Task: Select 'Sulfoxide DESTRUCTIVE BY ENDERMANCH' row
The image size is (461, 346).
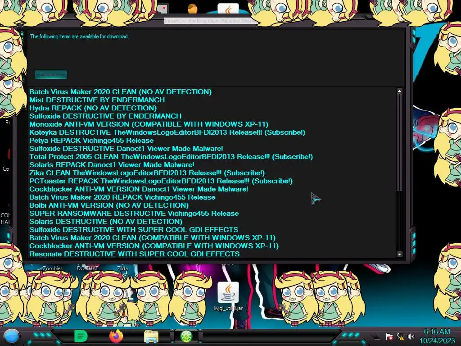Action: pyautogui.click(x=105, y=116)
